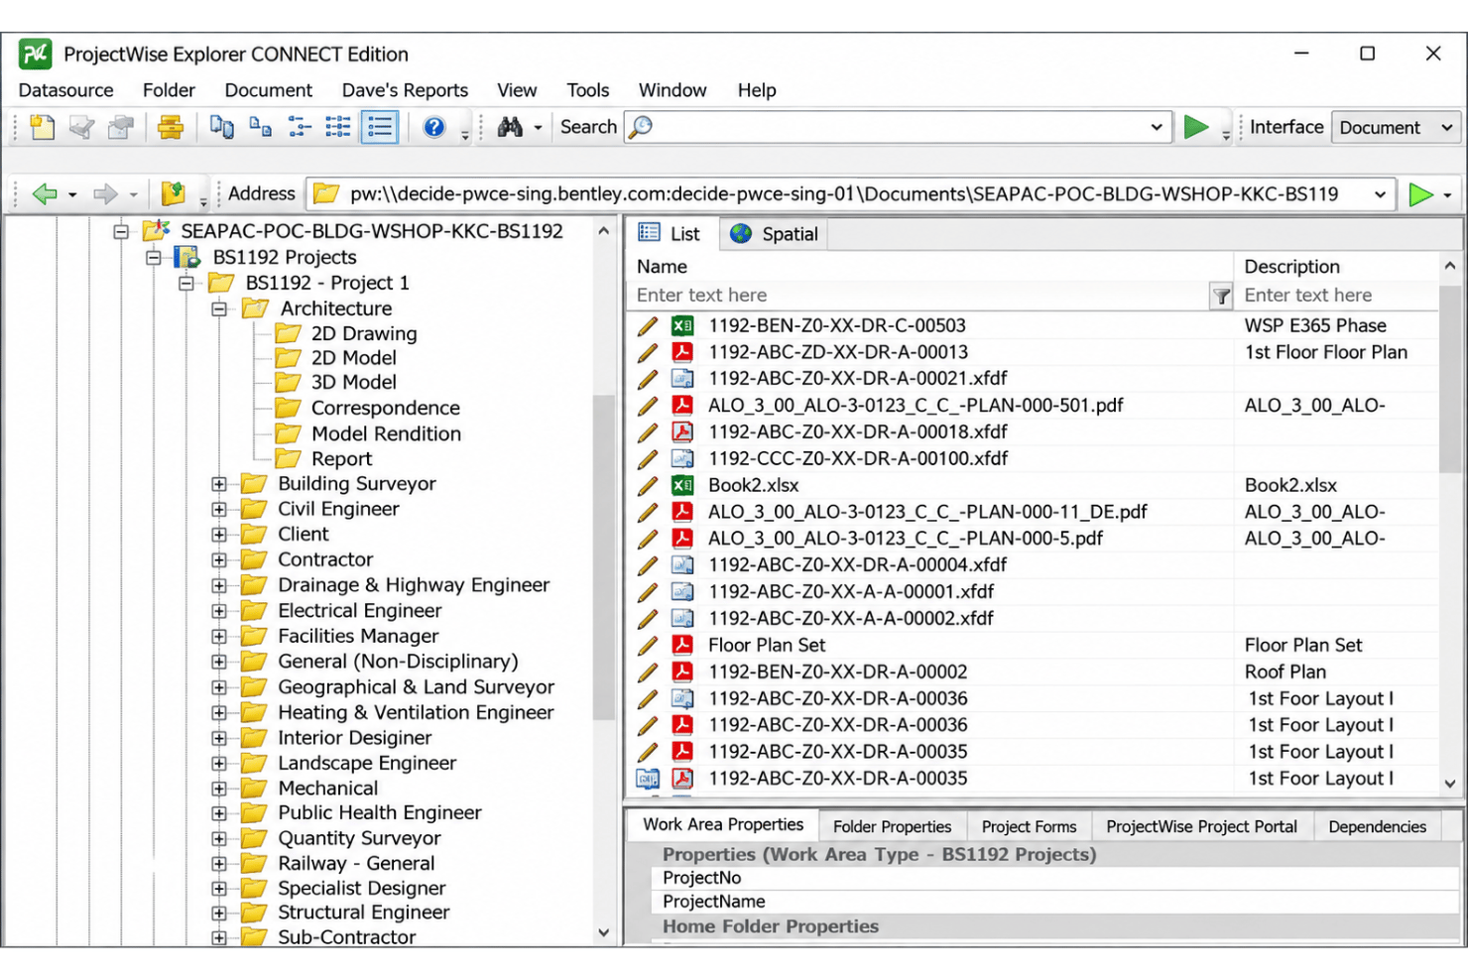The height and width of the screenshot is (979, 1468).
Task: Click the green Go arrow beside Address
Action: [x=1421, y=194]
